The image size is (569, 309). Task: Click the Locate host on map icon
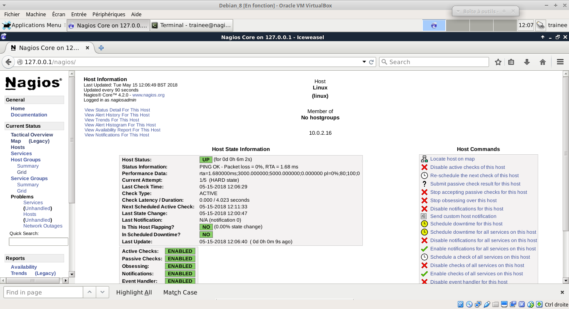[x=424, y=159]
